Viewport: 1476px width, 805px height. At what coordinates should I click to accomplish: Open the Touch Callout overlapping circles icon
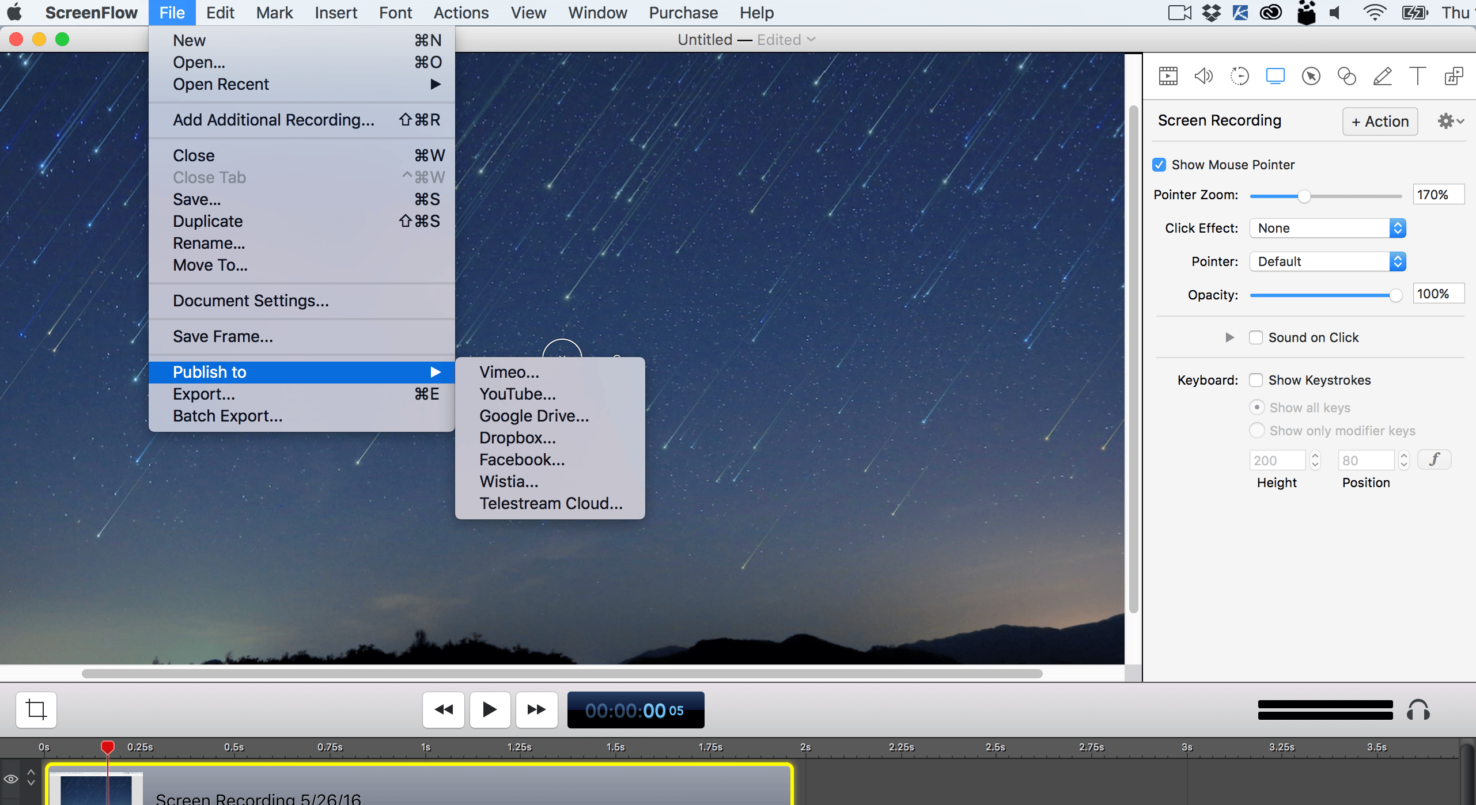(x=1346, y=76)
